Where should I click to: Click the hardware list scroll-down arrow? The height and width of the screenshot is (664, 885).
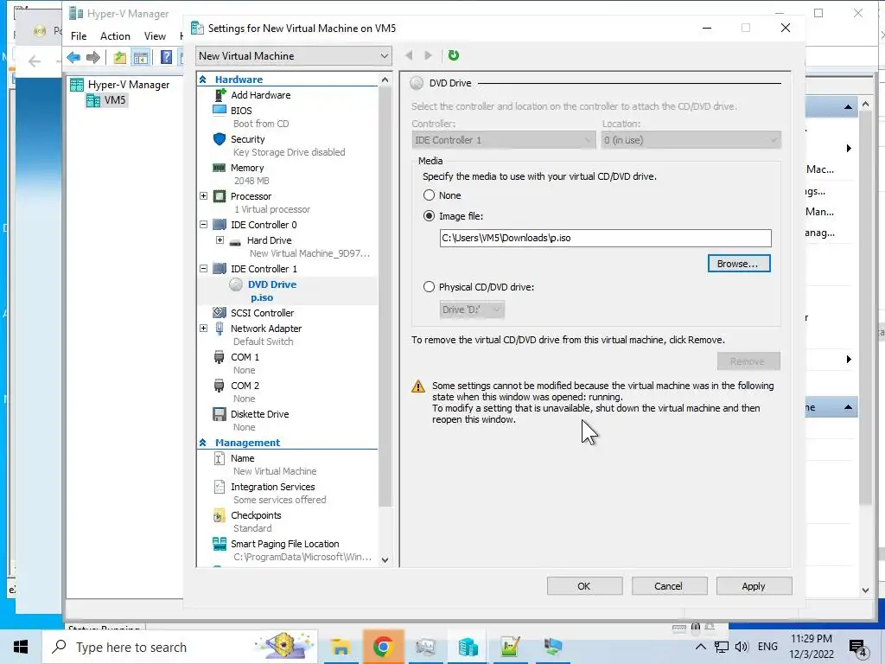(385, 560)
